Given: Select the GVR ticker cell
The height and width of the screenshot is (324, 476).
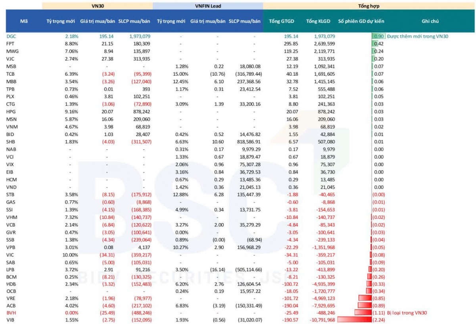Looking at the screenshot, I should tap(11, 232).
